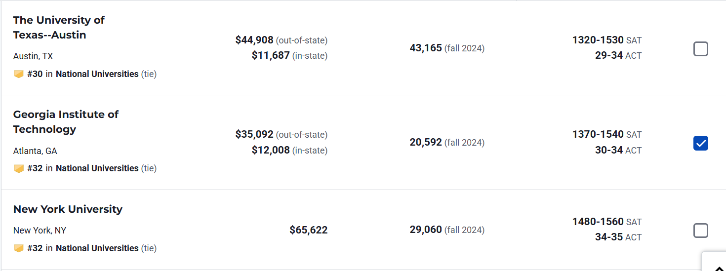Click Texas-Austin's 43,165 enrollment figure
The image size is (726, 271).
[x=426, y=48]
